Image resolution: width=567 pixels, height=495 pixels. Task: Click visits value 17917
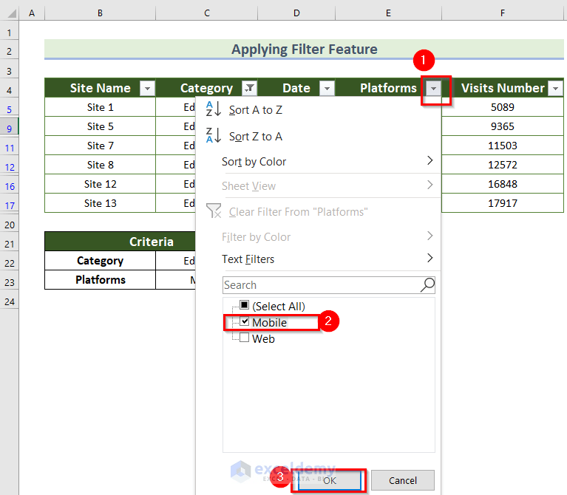tap(503, 203)
